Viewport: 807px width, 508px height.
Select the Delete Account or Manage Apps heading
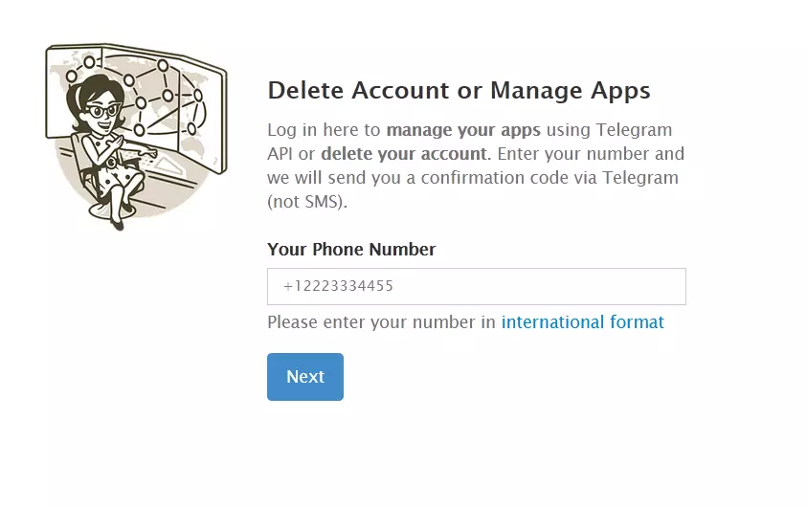tap(459, 91)
